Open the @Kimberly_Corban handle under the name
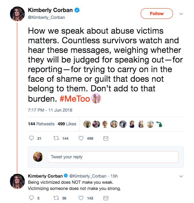The width and height of the screenshot is (194, 203). coord(47,18)
